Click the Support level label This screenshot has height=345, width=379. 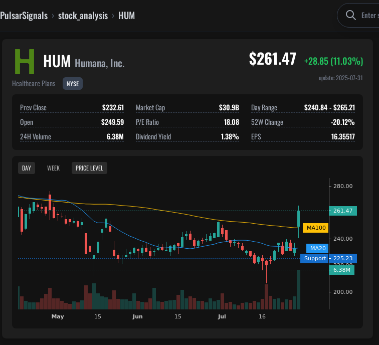(x=315, y=258)
